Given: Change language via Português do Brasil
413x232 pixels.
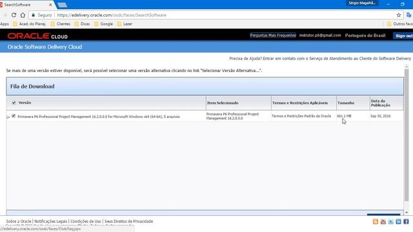Looking at the screenshot, I should [x=365, y=35].
